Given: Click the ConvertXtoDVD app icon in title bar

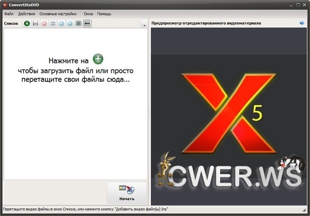Looking at the screenshot, I should coord(5,5).
